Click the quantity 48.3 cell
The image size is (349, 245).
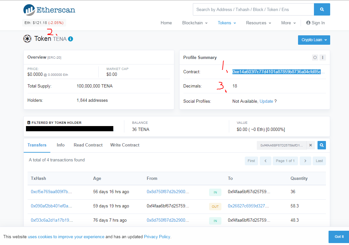(294, 220)
